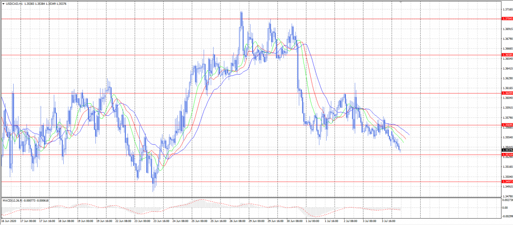Click the 18 Jun 08:00 time label

click(x=66, y=222)
